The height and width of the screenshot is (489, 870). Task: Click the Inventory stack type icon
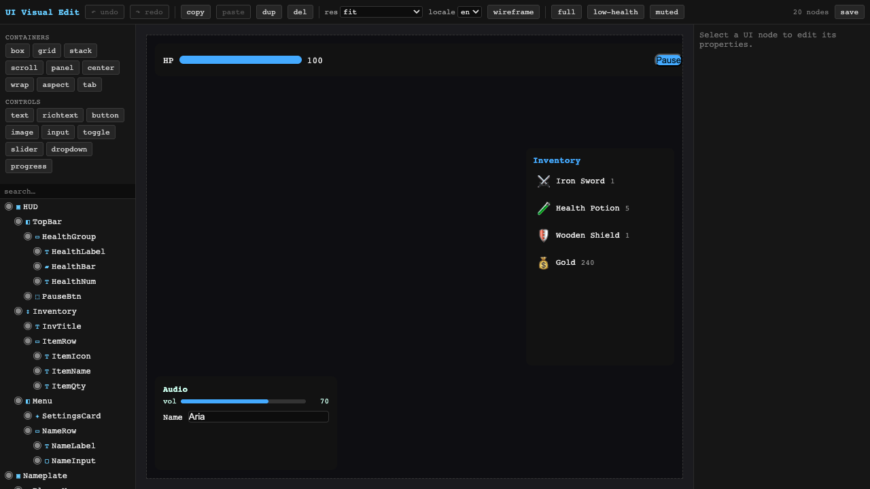pyautogui.click(x=28, y=312)
